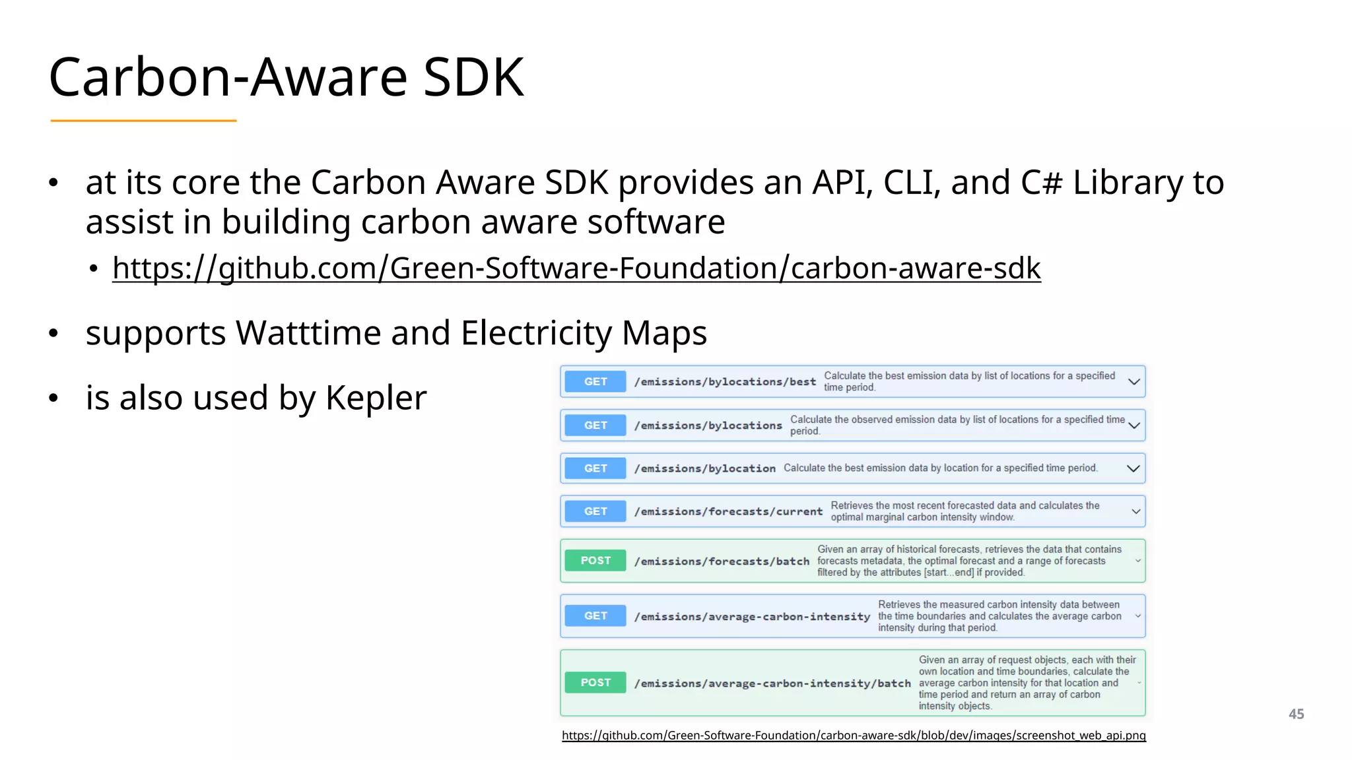
Task: Expand the /emissions/average-carbon-intensity chevron
Action: coord(1138,616)
